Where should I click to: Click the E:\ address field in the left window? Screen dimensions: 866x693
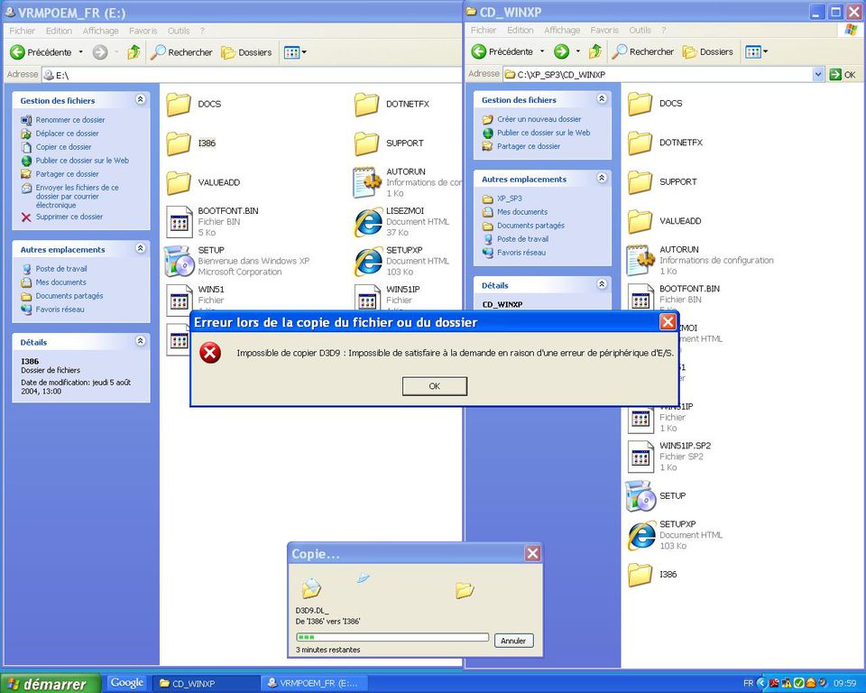[226, 75]
